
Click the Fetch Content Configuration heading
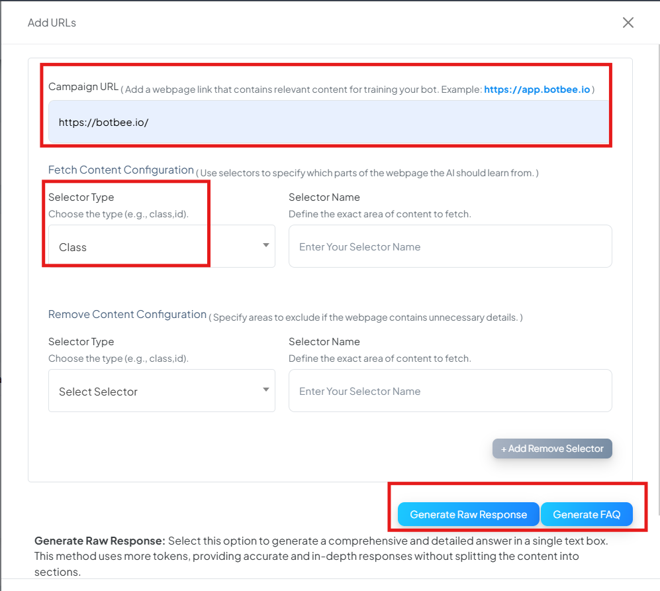click(120, 170)
